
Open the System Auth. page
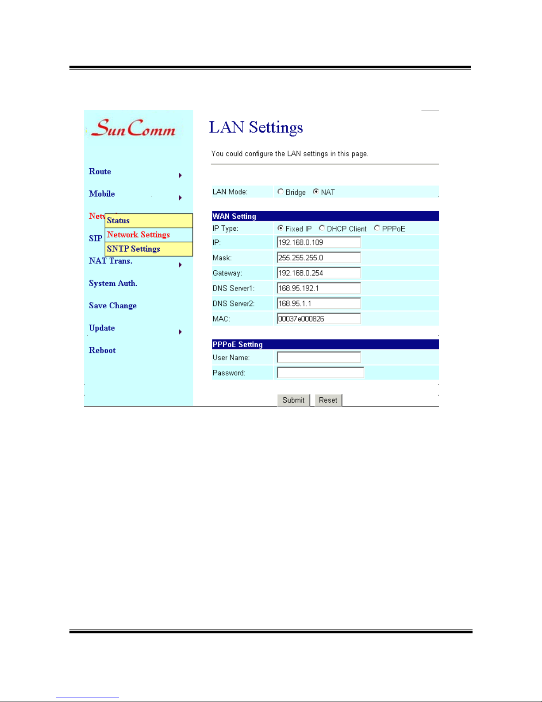(x=113, y=283)
